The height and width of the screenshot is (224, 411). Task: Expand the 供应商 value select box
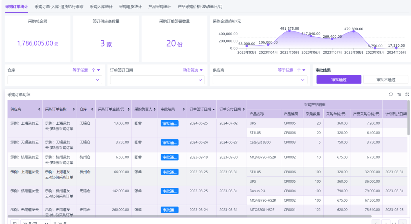click(x=260, y=80)
